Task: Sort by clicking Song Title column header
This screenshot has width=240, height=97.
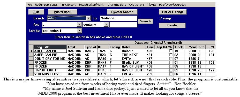Action: coord(50,47)
